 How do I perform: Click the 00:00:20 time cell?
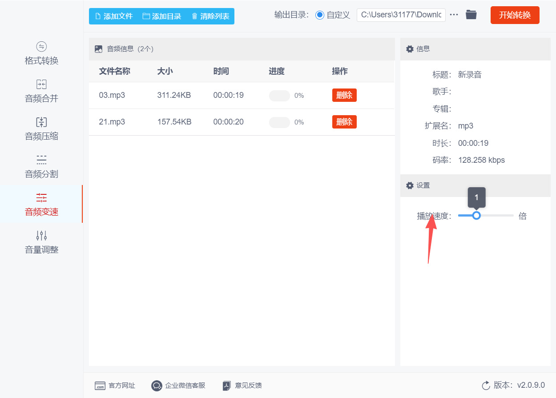point(228,122)
